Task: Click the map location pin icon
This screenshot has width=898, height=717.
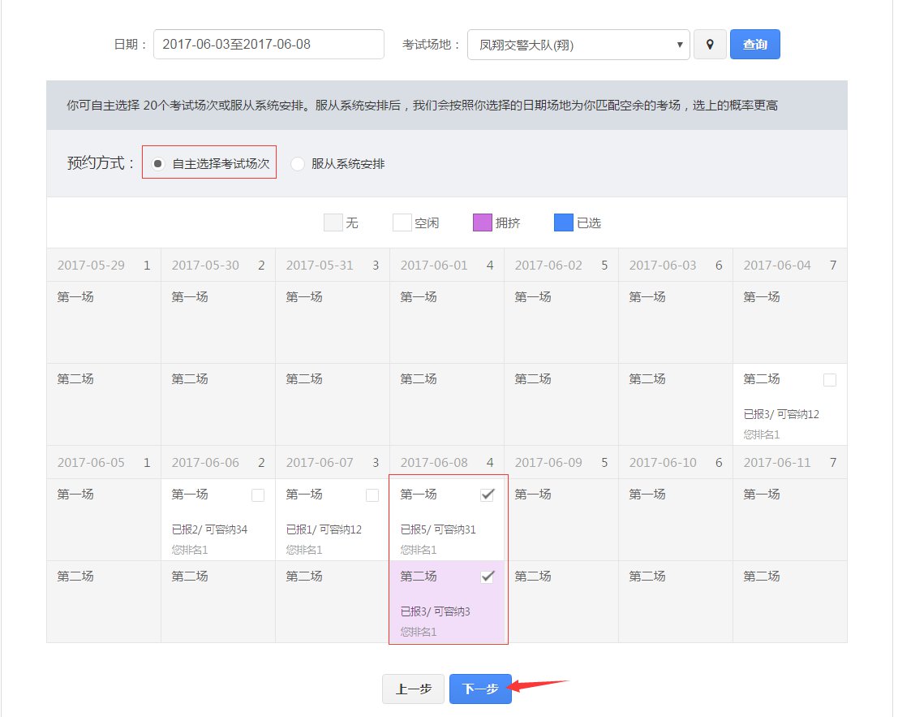Action: [710, 45]
